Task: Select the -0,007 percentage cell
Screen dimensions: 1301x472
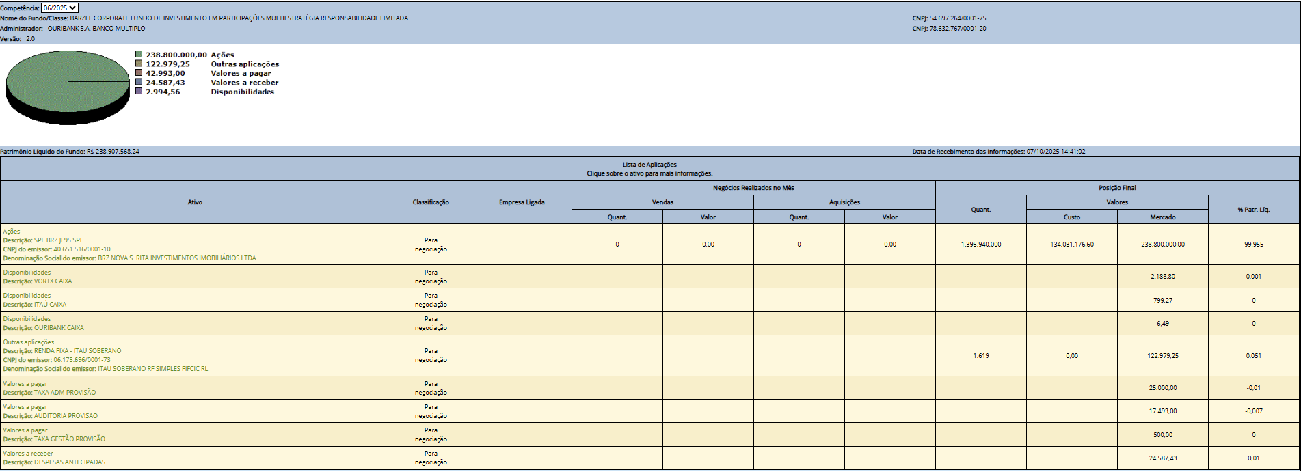Action: [x=1254, y=411]
